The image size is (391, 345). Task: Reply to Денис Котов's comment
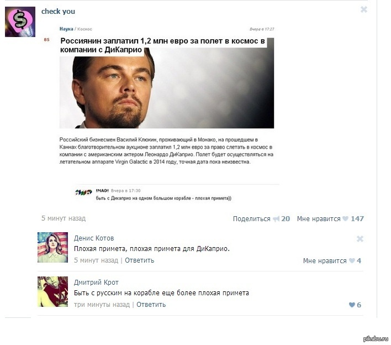point(139,260)
